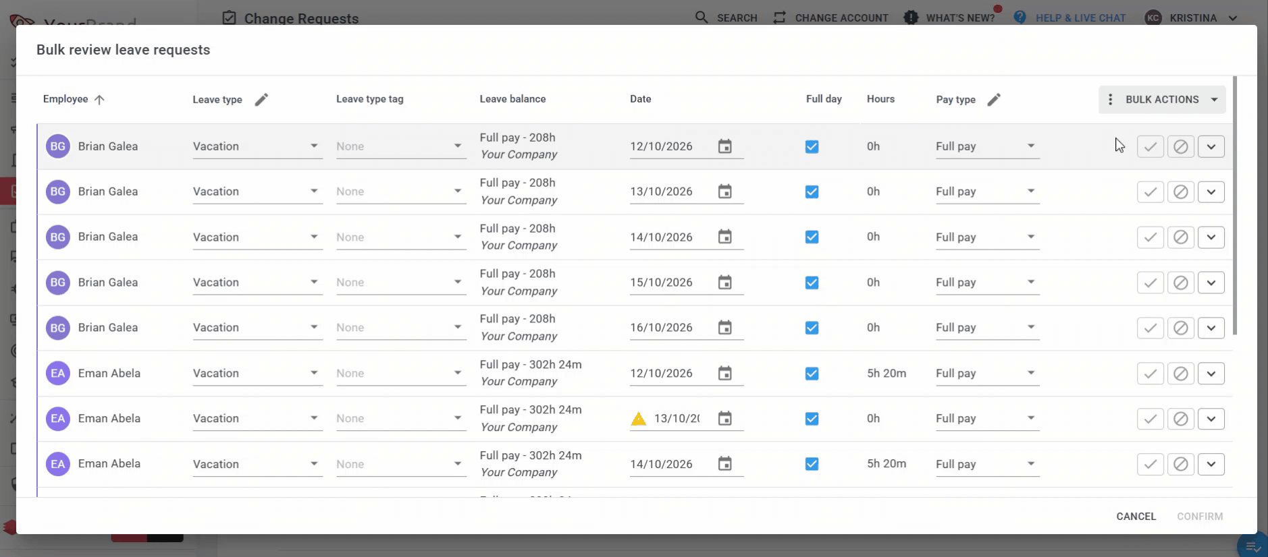Untick Full day for Brian Galea 12/10/2026
This screenshot has width=1268, height=557.
[x=812, y=146]
